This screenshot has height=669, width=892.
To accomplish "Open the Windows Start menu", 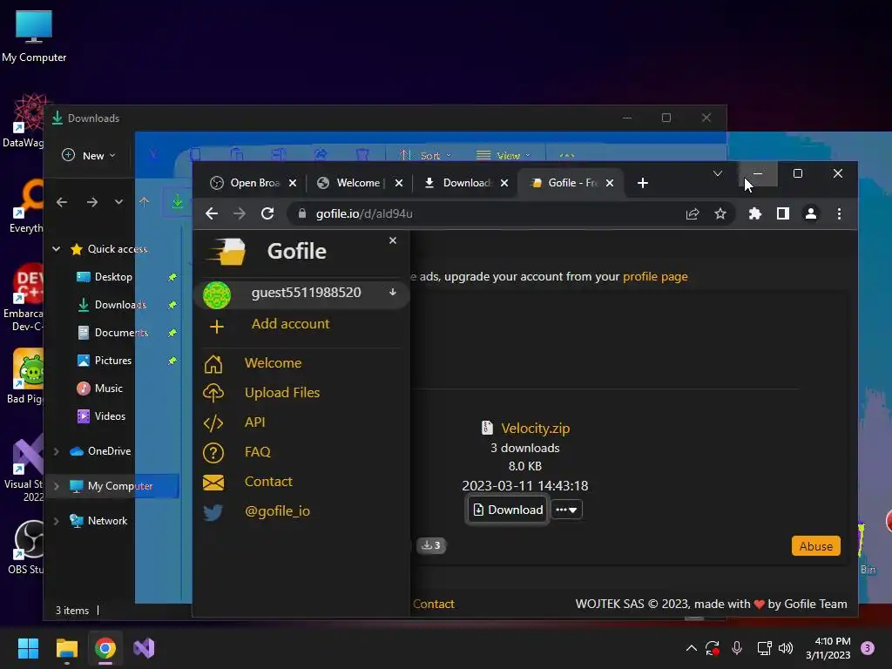I will [28, 648].
